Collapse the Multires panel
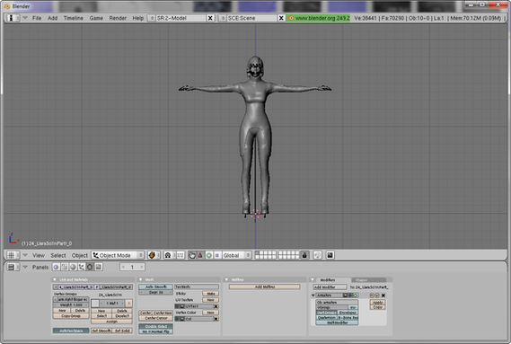Image resolution: width=511 pixels, height=344 pixels. click(x=227, y=279)
